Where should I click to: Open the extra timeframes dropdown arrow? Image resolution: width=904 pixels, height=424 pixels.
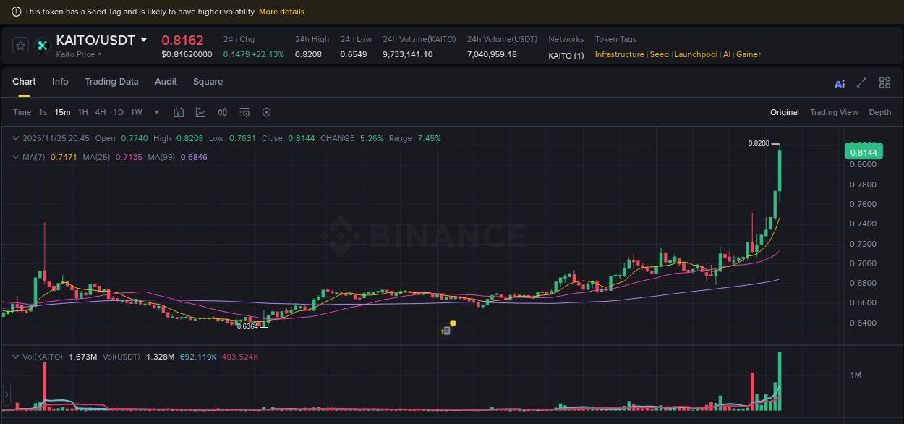156,112
